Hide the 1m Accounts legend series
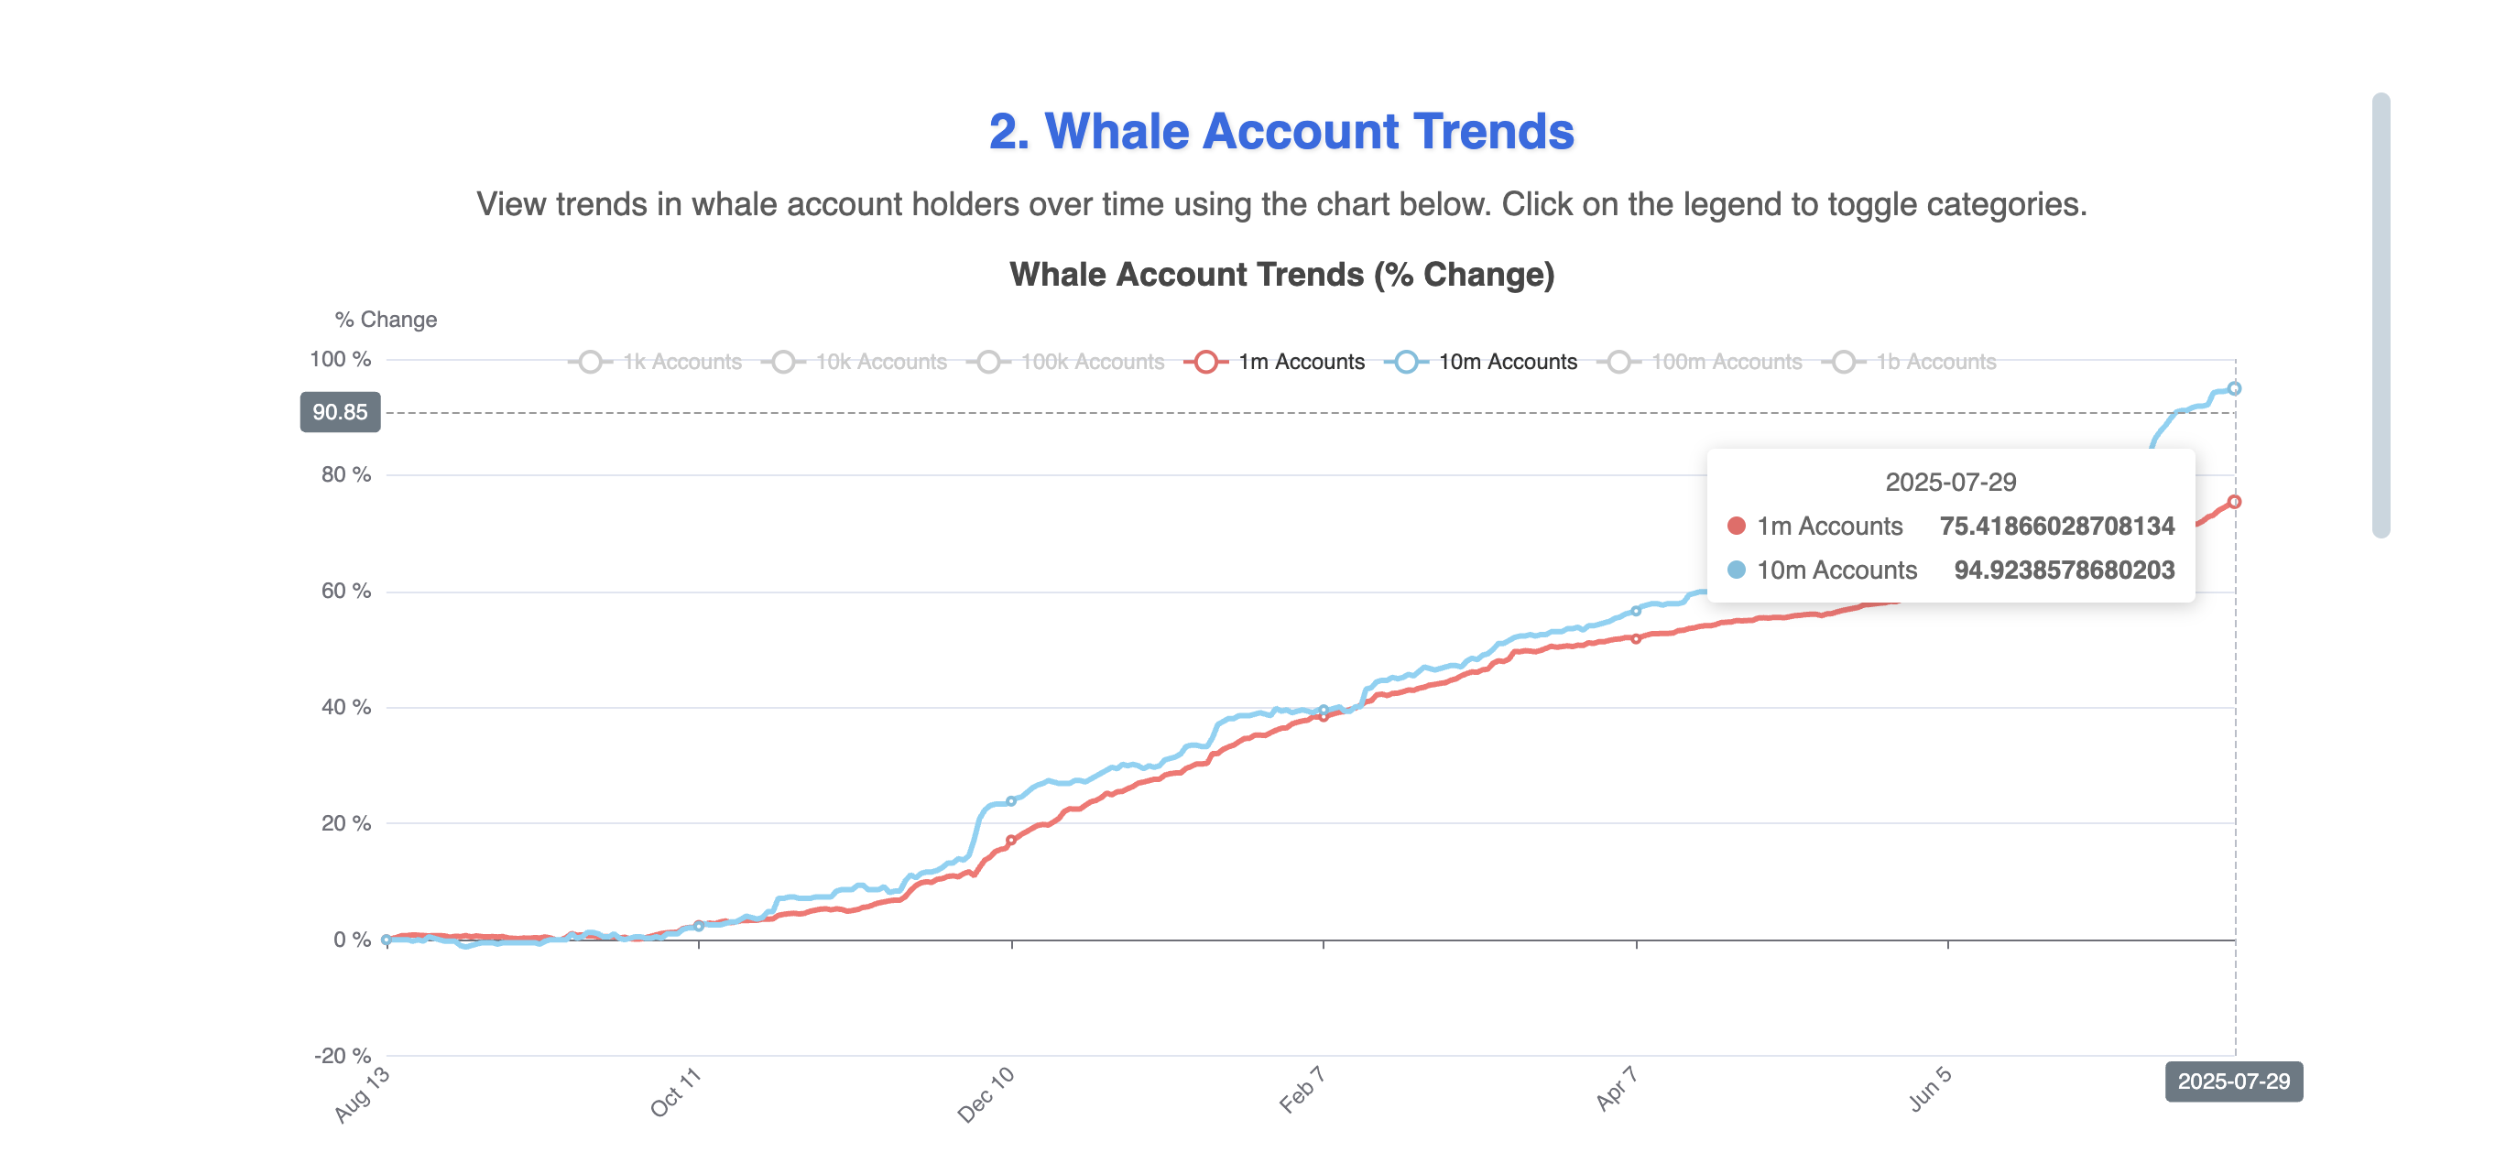The width and height of the screenshot is (2517, 1152). 1275,362
